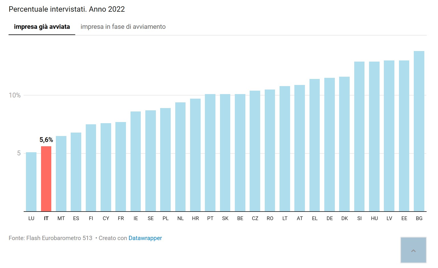The height and width of the screenshot is (268, 438).
Task: Select the DE bar in chart
Action: click(329, 145)
